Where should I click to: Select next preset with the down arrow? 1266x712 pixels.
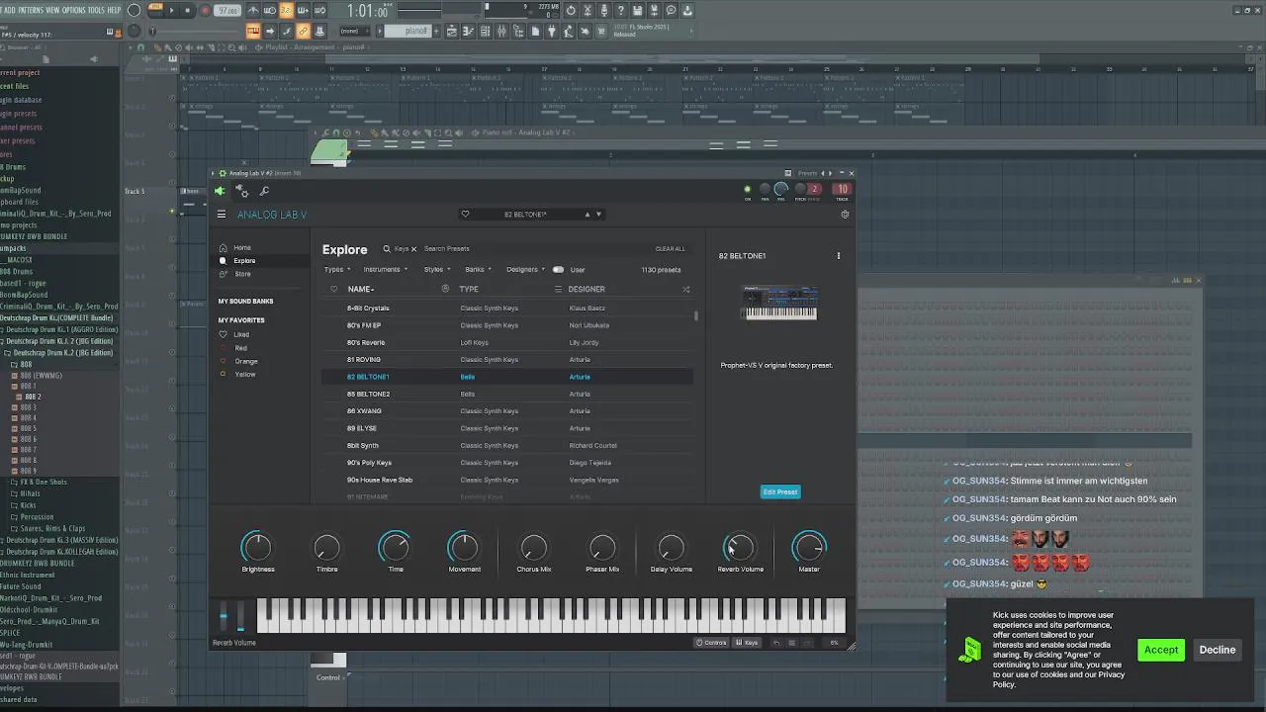pyautogui.click(x=598, y=215)
